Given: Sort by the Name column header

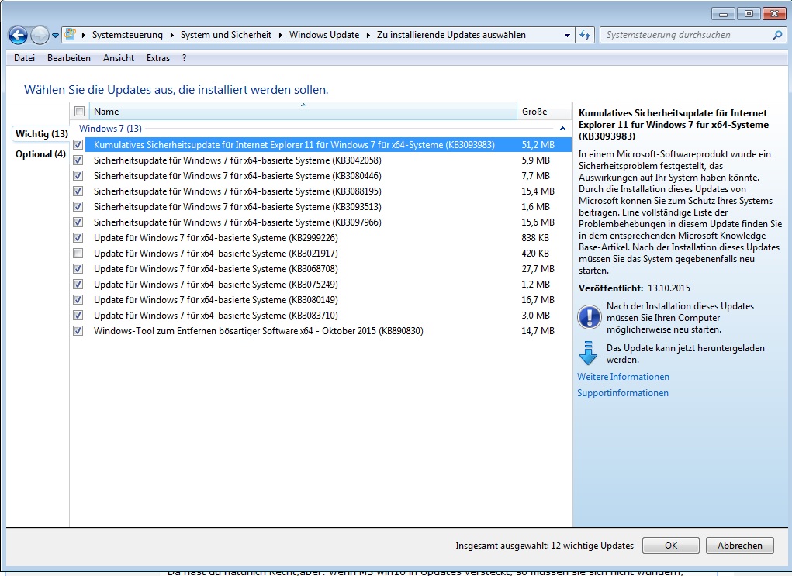Looking at the screenshot, I should click(303, 112).
